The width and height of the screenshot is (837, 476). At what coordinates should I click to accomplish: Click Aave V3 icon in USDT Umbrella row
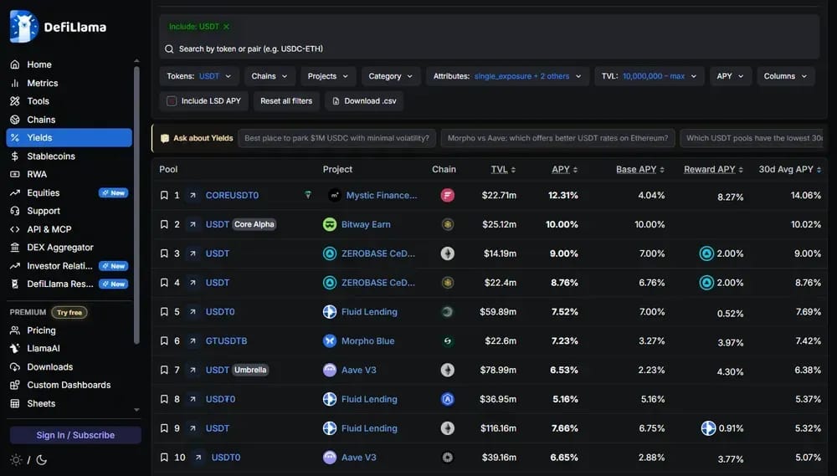pos(330,370)
